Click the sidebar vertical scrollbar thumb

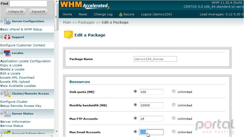(x=57, y=17)
